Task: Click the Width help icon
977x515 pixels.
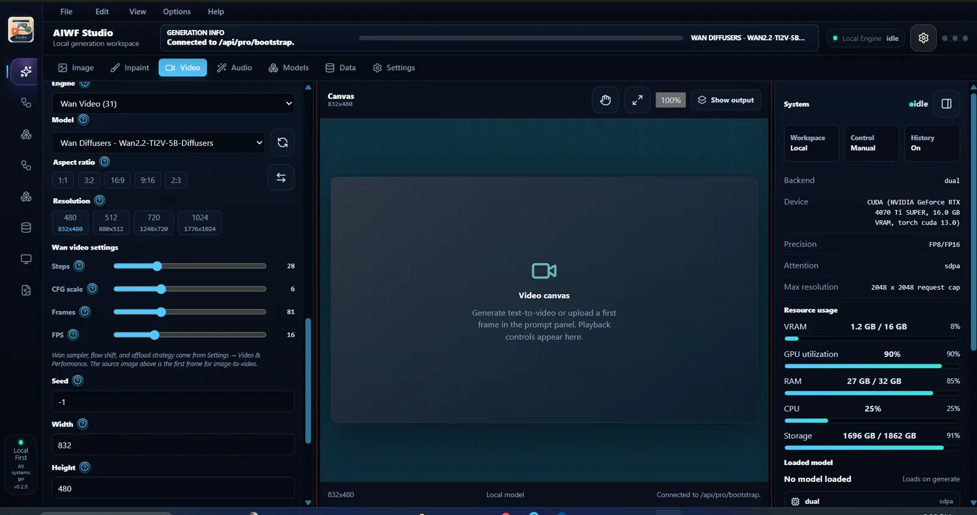Action: pyautogui.click(x=82, y=424)
